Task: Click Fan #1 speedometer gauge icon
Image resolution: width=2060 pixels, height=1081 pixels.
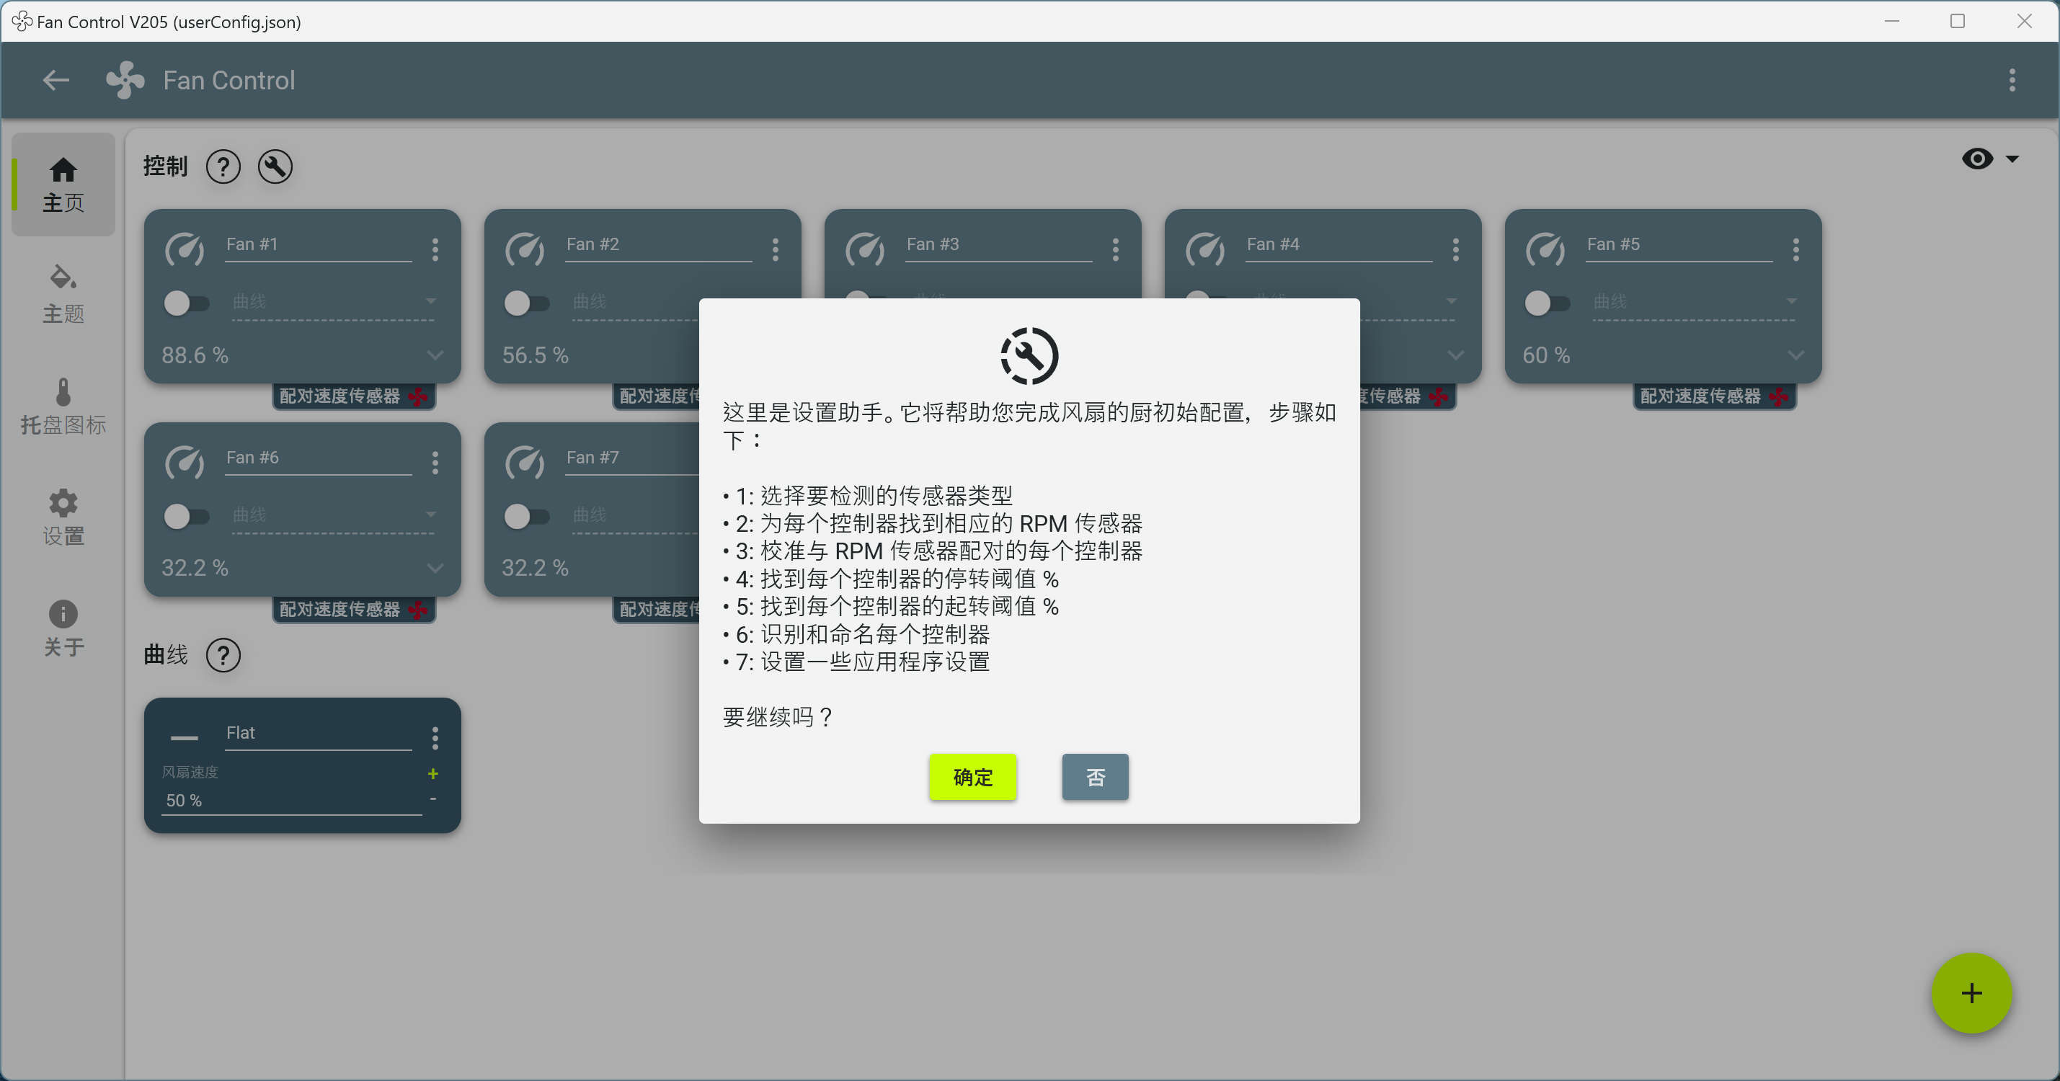Action: 185,249
